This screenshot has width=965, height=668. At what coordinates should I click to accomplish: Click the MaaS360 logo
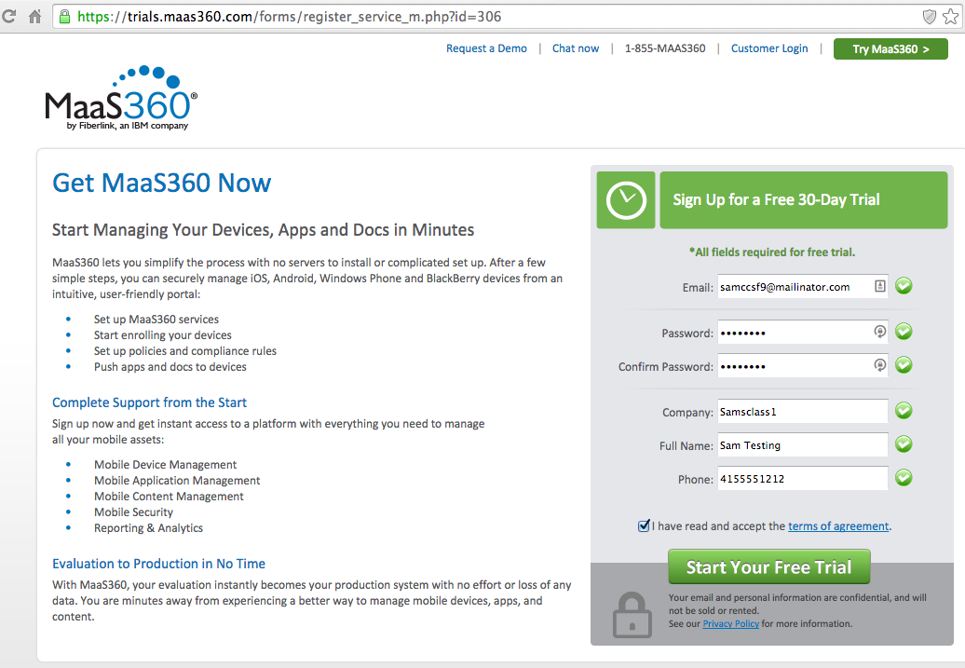click(121, 98)
